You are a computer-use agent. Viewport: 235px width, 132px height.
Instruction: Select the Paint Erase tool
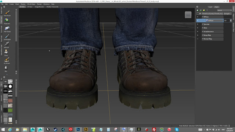click(x=7, y=29)
